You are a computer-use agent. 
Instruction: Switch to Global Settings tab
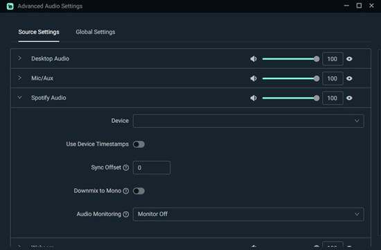96,32
